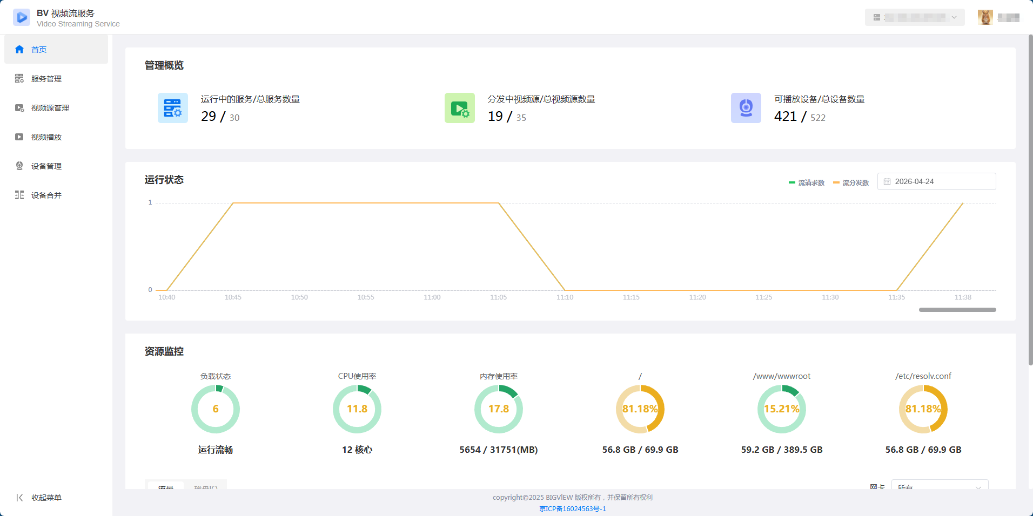Click the 5654 / 31751(MB) memory value
The height and width of the screenshot is (516, 1033).
point(499,450)
